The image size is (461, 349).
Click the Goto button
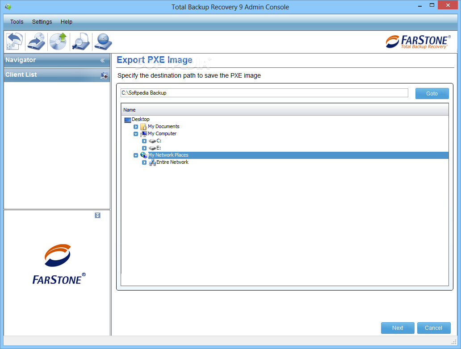[432, 93]
